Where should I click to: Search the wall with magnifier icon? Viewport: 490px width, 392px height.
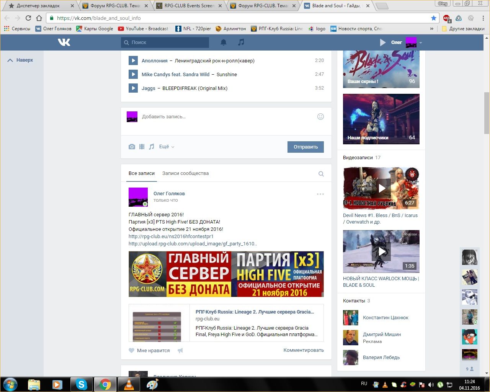(321, 174)
